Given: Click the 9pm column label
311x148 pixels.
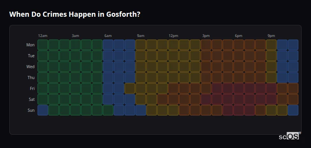Looking at the screenshot, I should click(x=271, y=36).
